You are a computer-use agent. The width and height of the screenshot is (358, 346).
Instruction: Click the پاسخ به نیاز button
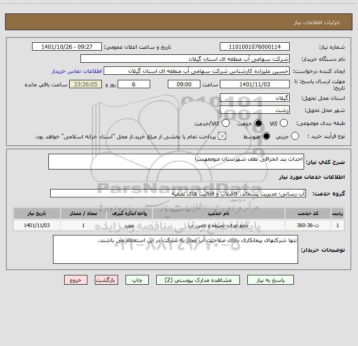(271, 280)
